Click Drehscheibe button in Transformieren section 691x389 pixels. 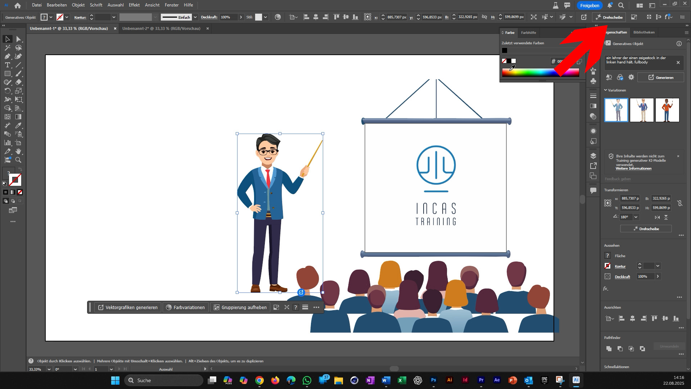click(x=646, y=229)
